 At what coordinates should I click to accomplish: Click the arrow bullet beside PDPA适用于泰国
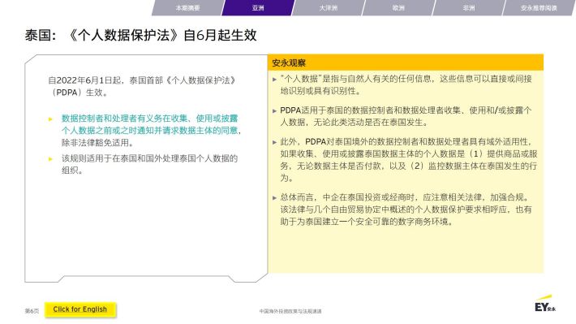point(274,110)
